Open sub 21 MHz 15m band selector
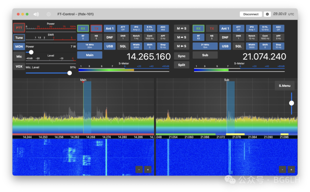Image resolution: width=310 pixels, height=192 pixels. tap(205, 46)
